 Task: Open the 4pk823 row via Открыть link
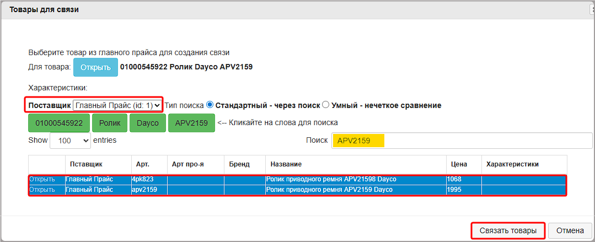pyautogui.click(x=42, y=179)
